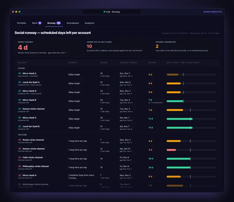Viewport: 234px width, 202px height.
Task: Click the TikTok badge beside Local-biz SaaS B
Action: coord(20,126)
